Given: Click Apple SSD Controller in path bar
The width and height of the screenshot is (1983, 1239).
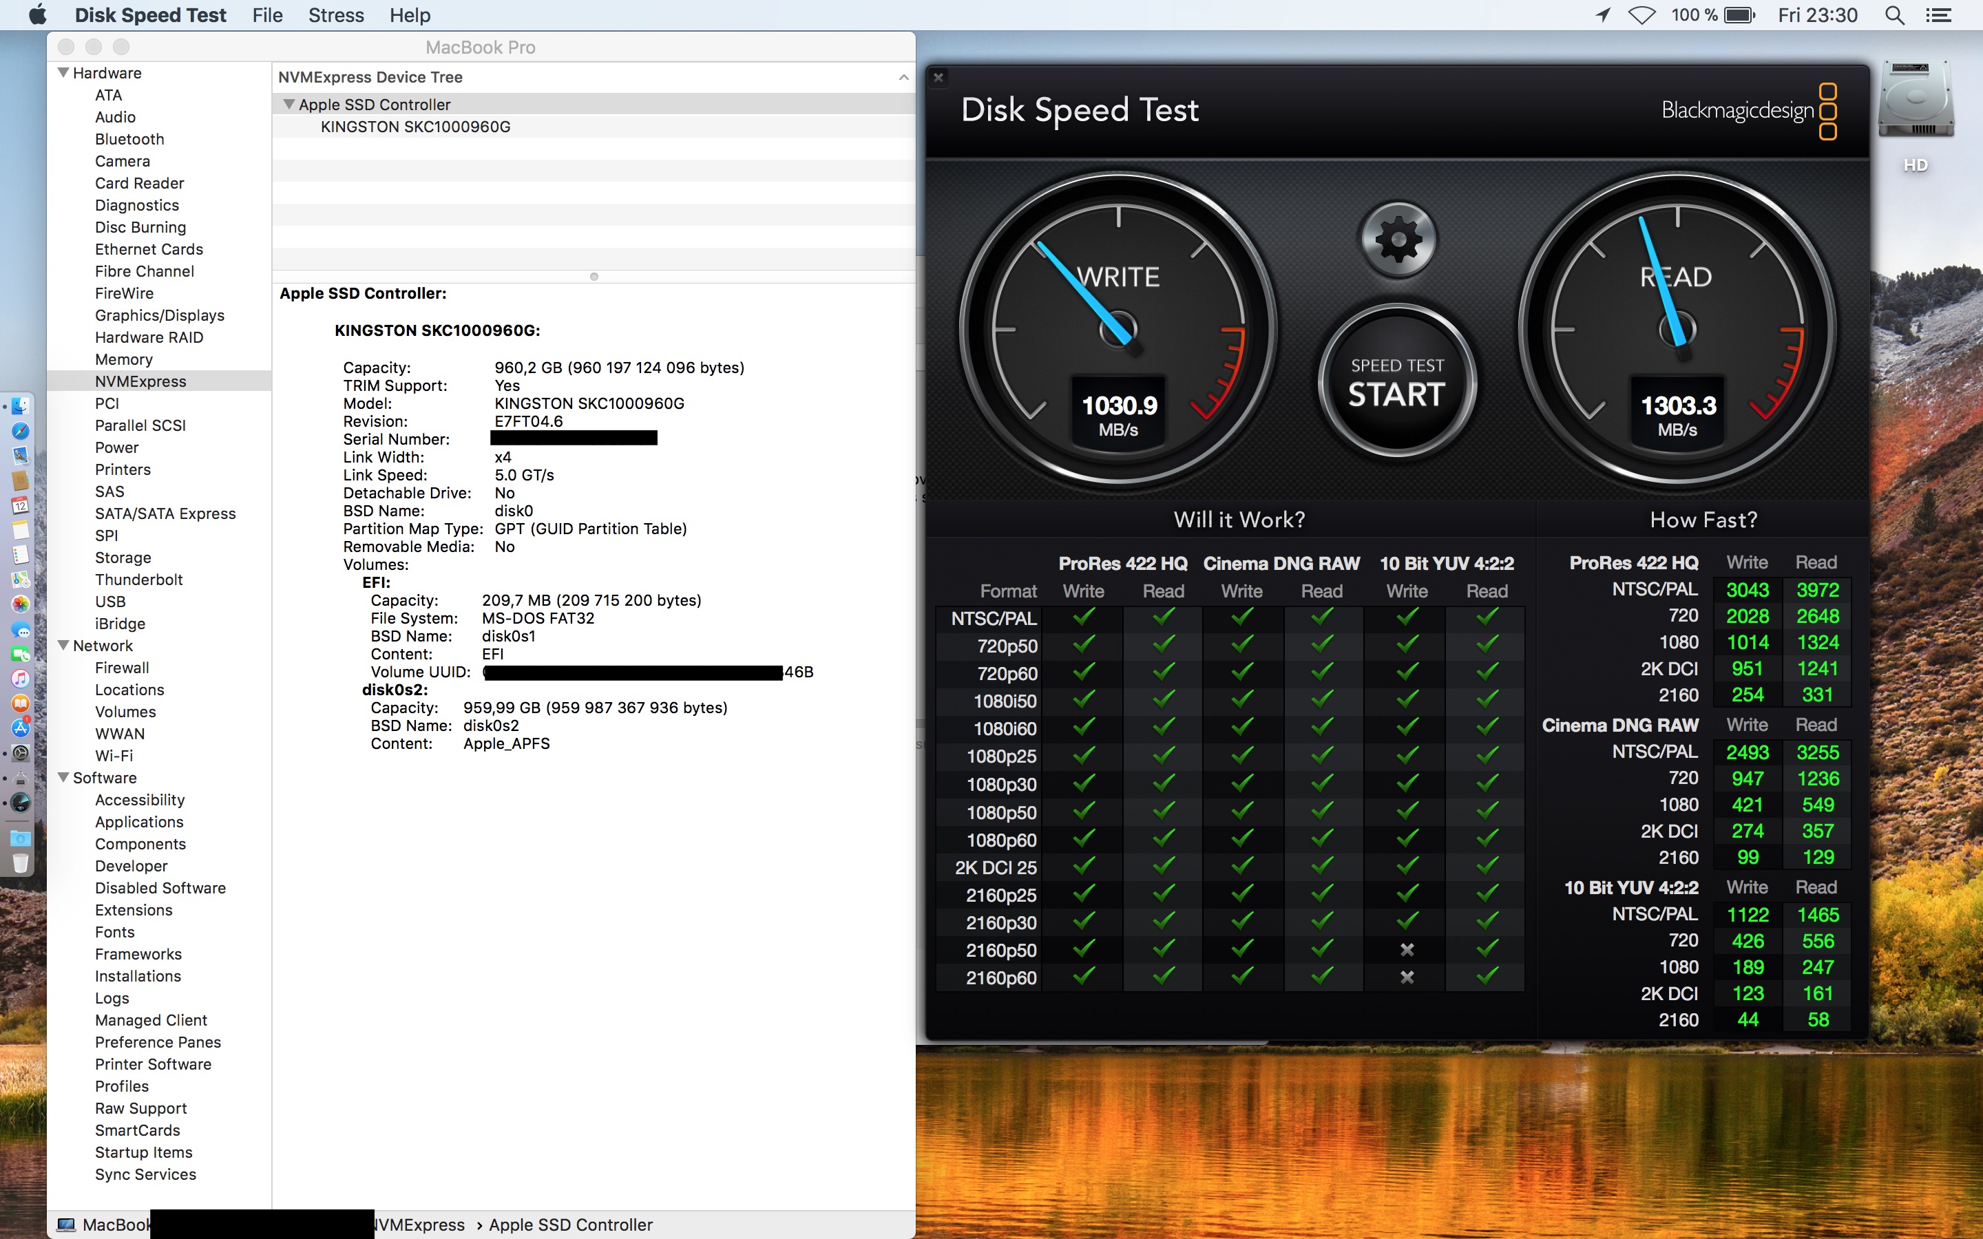Looking at the screenshot, I should pyautogui.click(x=570, y=1225).
